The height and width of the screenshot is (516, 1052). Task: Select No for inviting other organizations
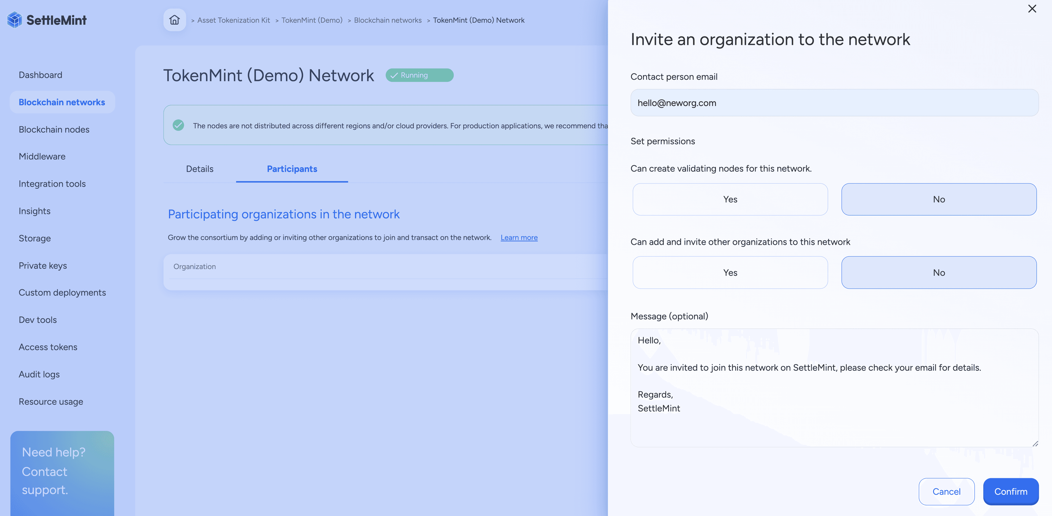(939, 273)
